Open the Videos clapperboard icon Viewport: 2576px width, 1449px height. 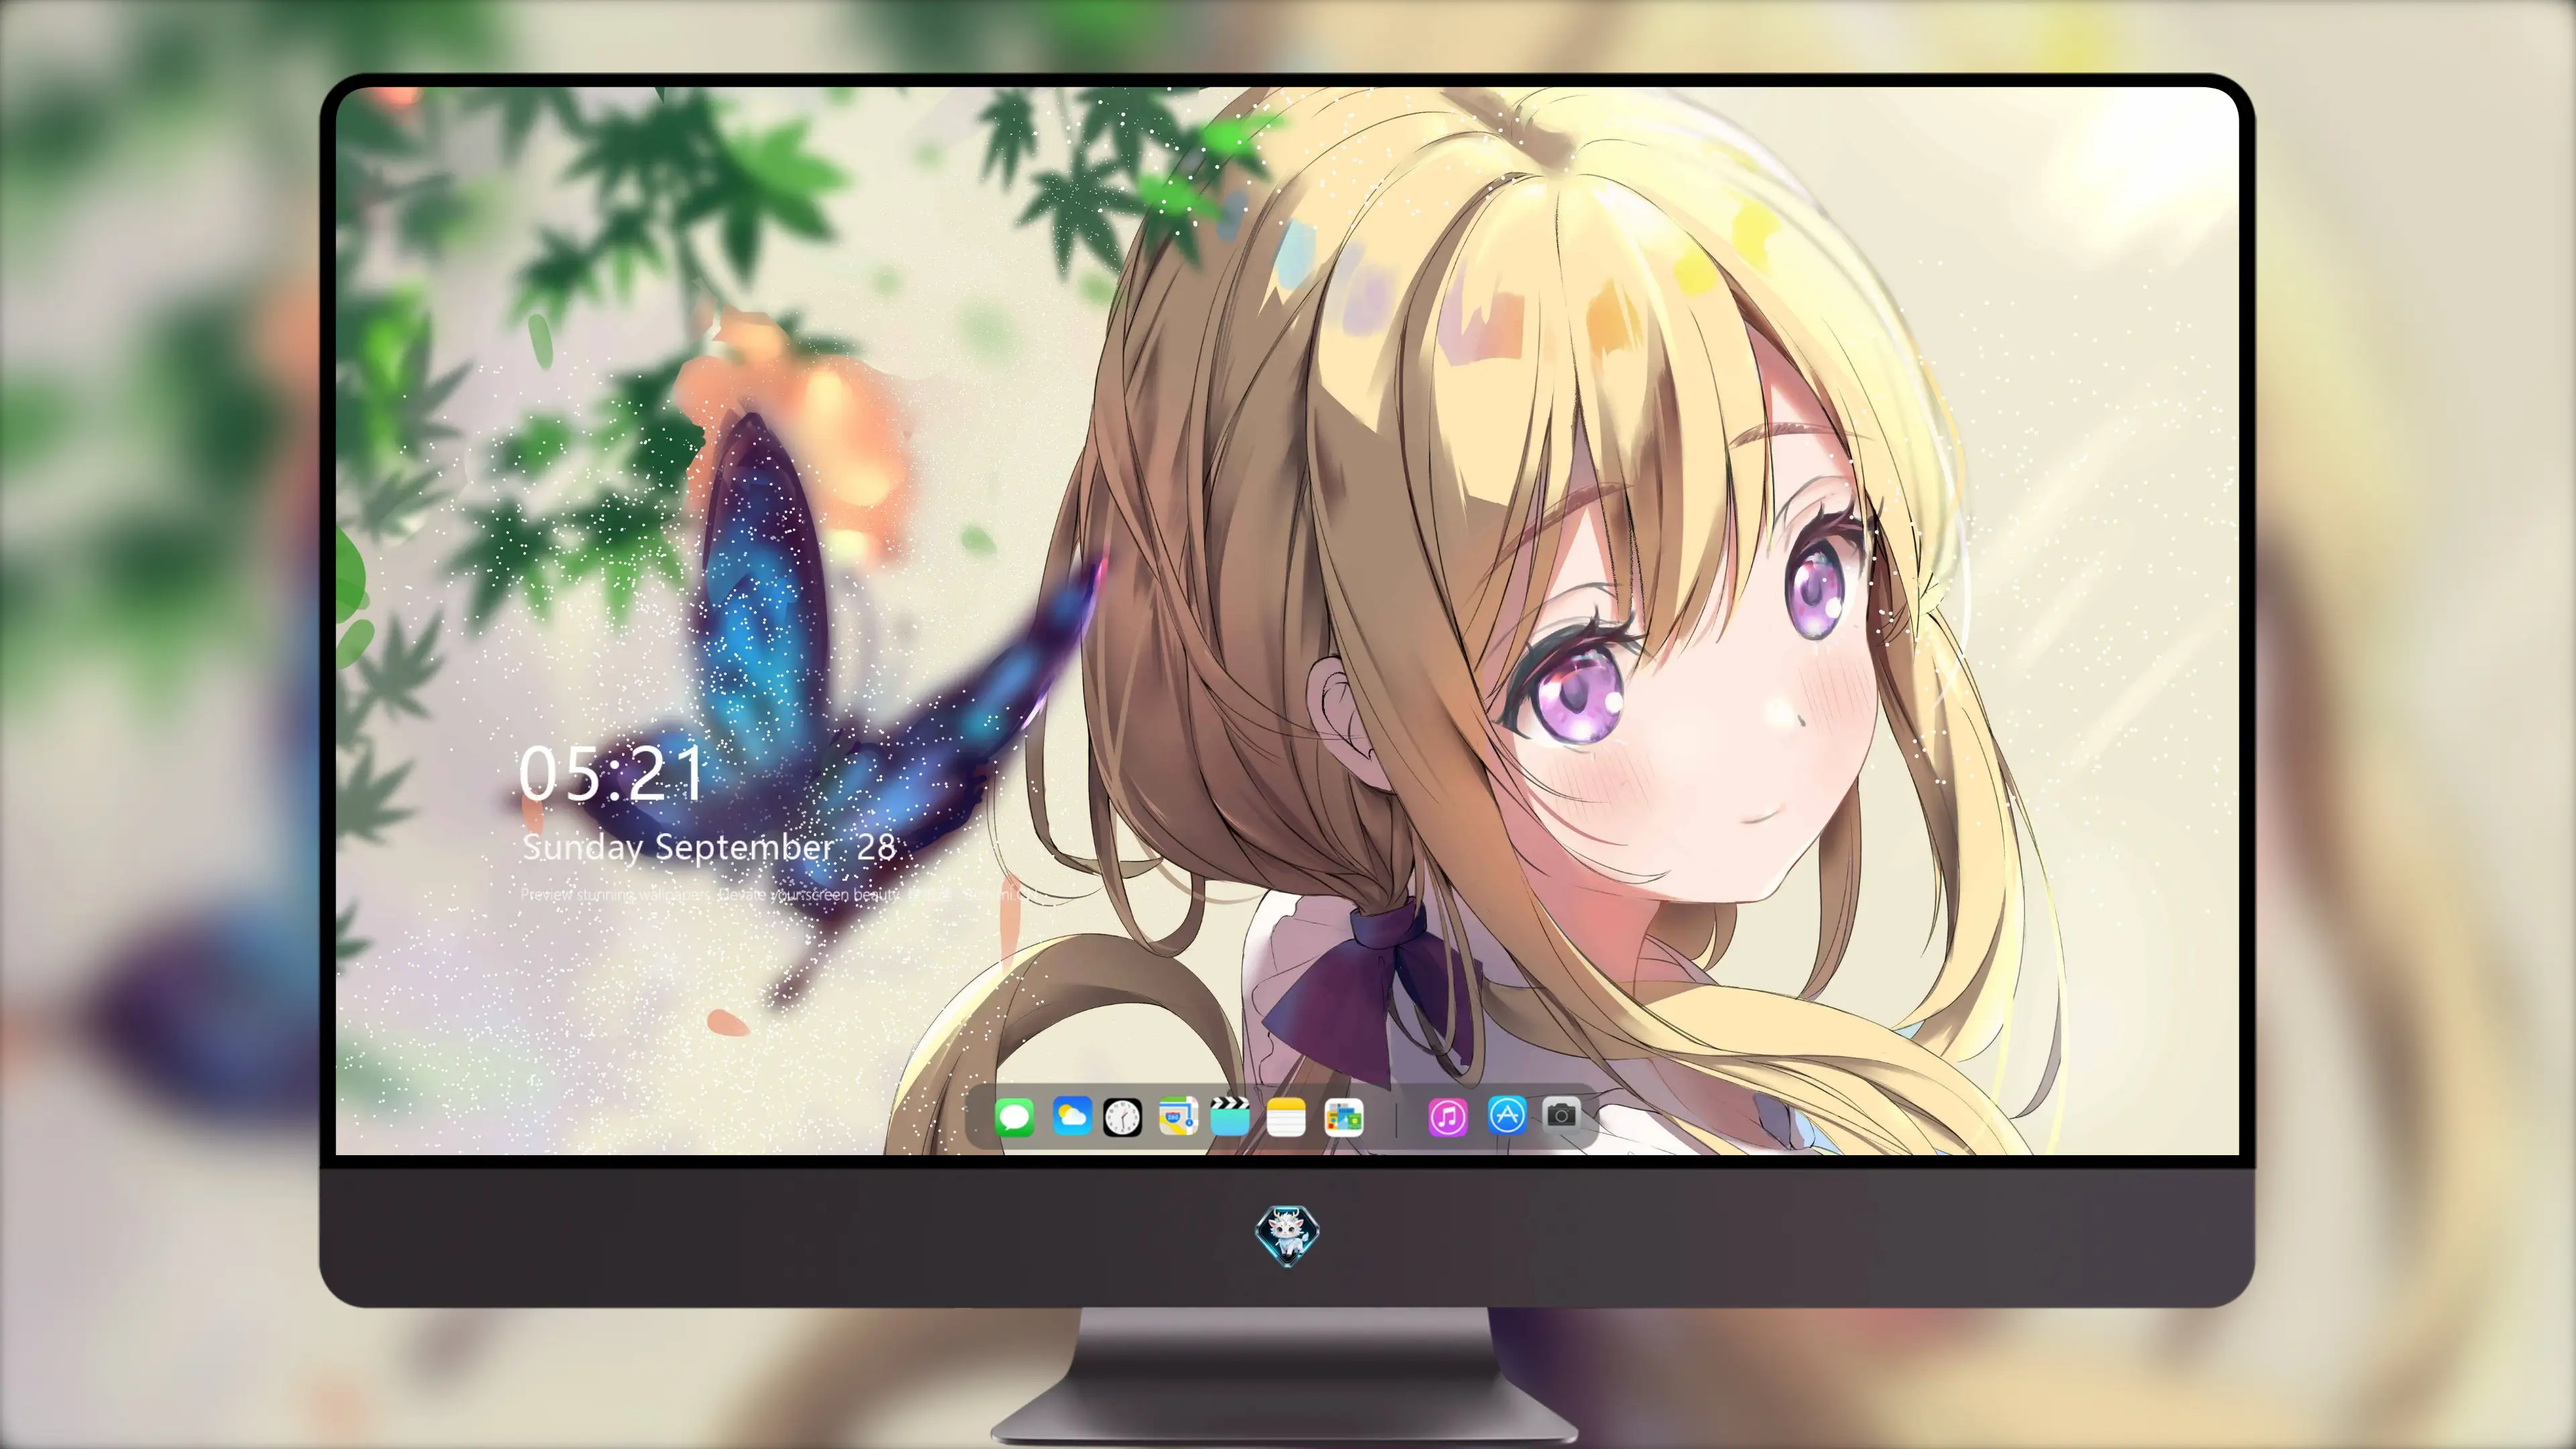coord(1230,1116)
